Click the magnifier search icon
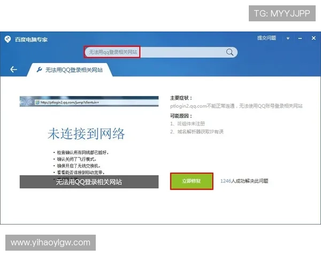 pyautogui.click(x=230, y=52)
